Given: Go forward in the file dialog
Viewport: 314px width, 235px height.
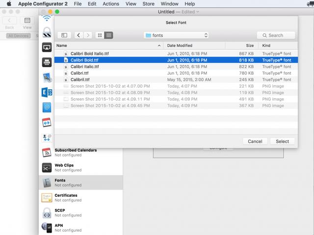Looking at the screenshot, I should pos(88,35).
